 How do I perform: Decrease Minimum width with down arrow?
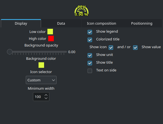pos(46,98)
